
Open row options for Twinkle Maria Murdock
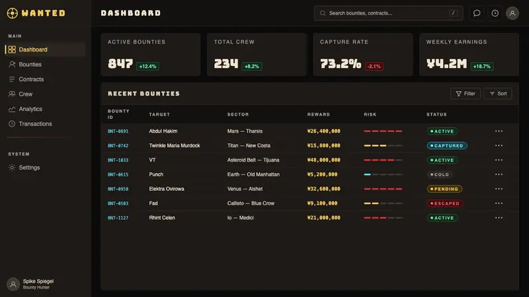(x=499, y=145)
